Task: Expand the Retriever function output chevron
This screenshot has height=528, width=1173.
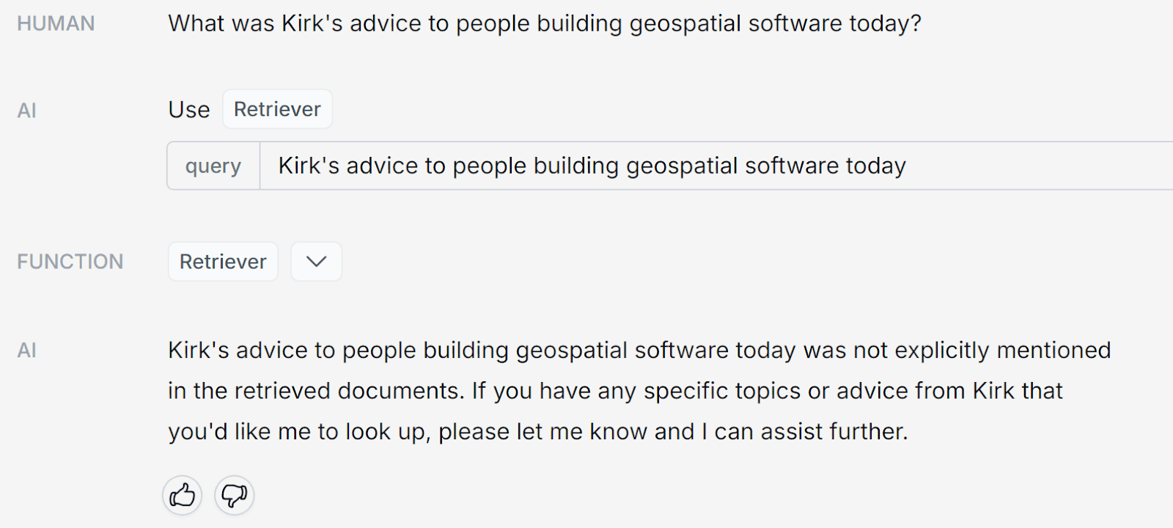Action: (x=316, y=262)
